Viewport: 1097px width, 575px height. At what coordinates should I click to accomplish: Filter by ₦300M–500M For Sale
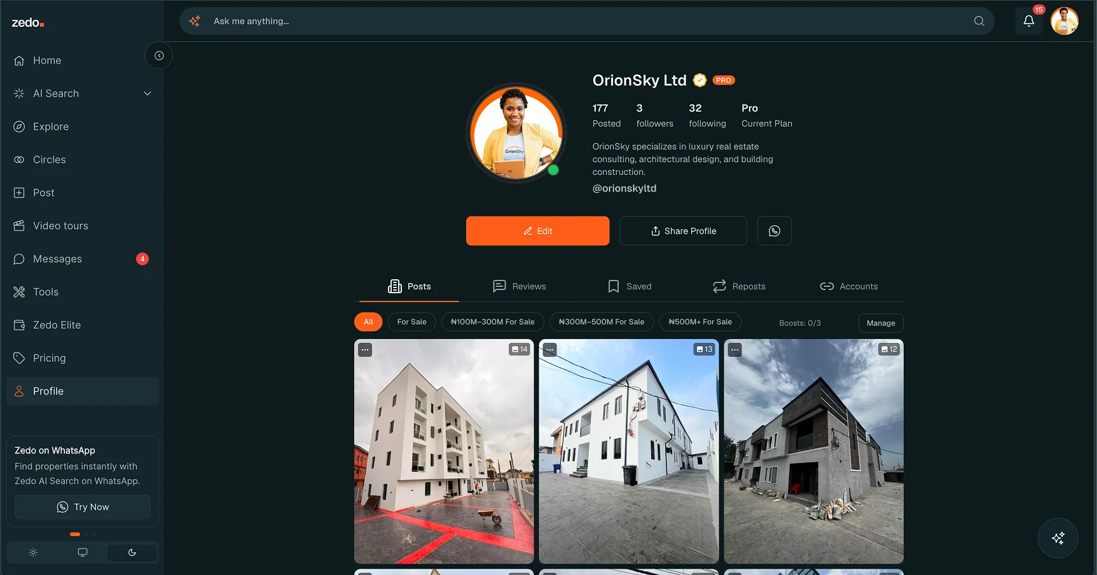[601, 322]
